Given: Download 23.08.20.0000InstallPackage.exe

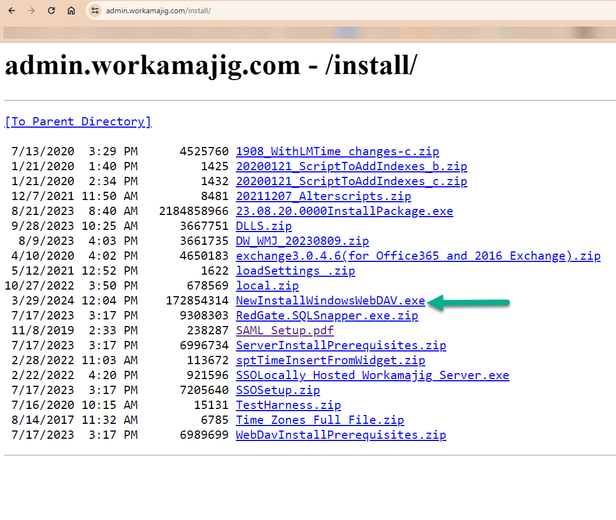Looking at the screenshot, I should (345, 212).
